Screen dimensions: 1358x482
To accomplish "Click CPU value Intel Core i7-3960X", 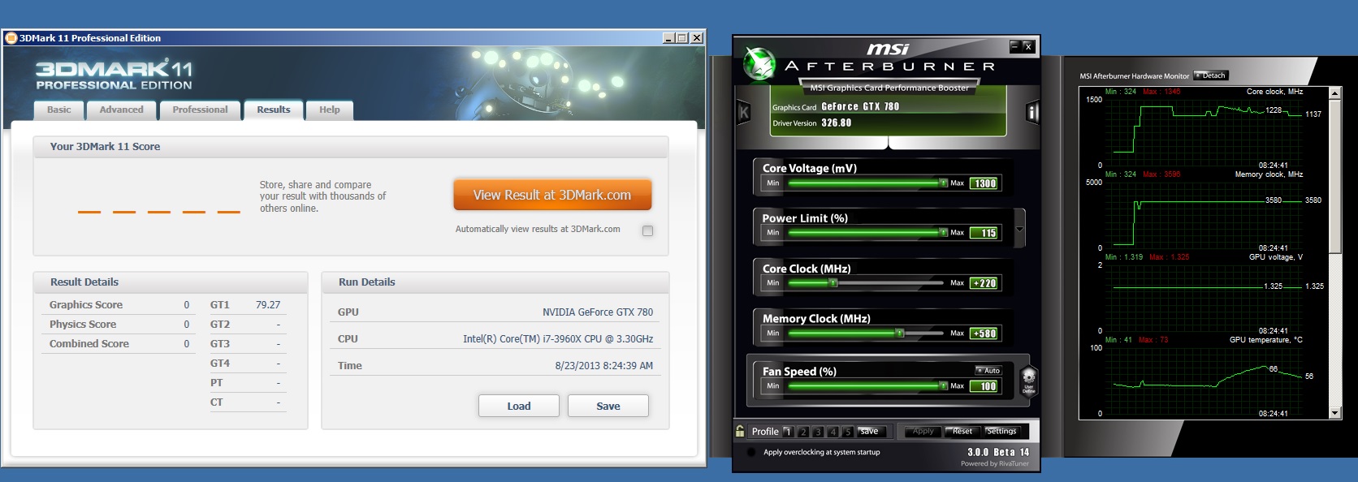I will click(558, 339).
